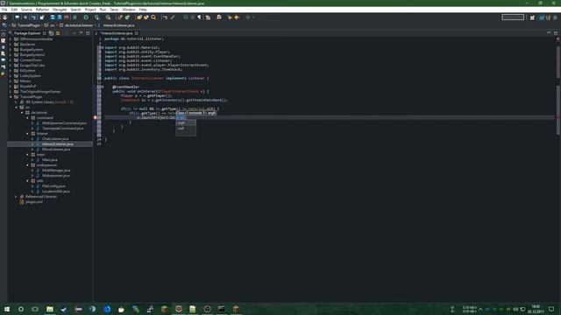Screen dimensions: 561x315
Task: Open the File menu
Action: [4, 10]
